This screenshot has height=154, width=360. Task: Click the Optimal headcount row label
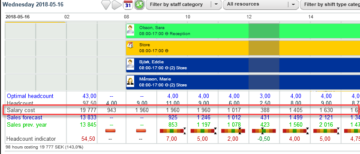(30, 96)
